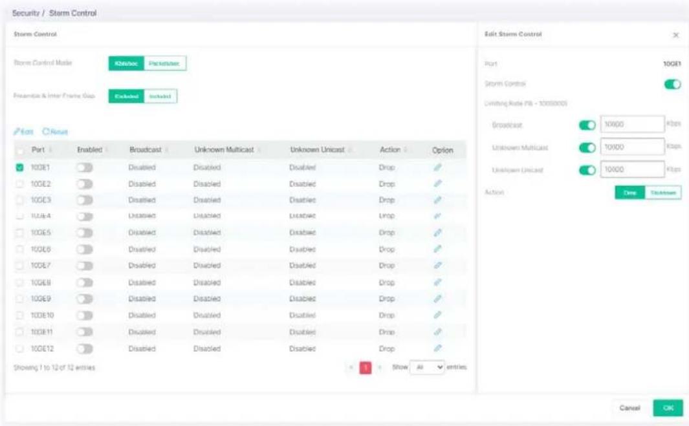Toggle Enabled switch for port 10GE1
689x426 pixels.
84,167
